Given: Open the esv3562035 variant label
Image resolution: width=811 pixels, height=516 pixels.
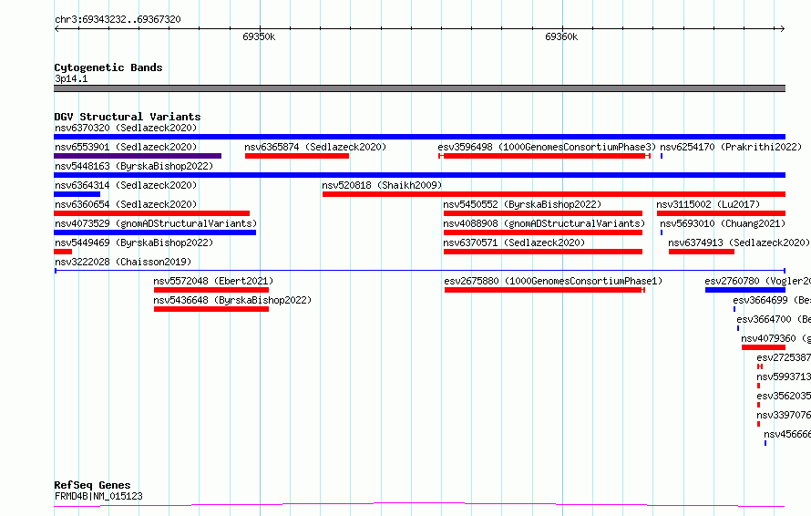Looking at the screenshot, I should coord(783,396).
